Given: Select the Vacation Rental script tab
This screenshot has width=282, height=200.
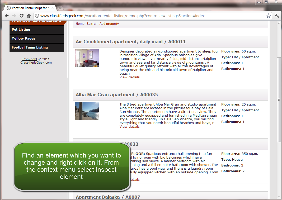Looking at the screenshot, I should pos(30,8).
